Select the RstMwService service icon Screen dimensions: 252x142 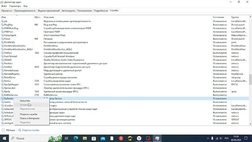click(x=2, y=95)
